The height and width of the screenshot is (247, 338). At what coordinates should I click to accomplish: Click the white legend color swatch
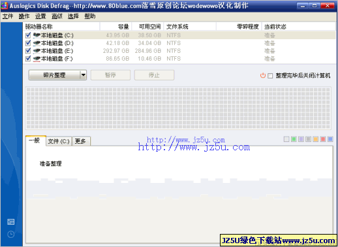[286, 139]
